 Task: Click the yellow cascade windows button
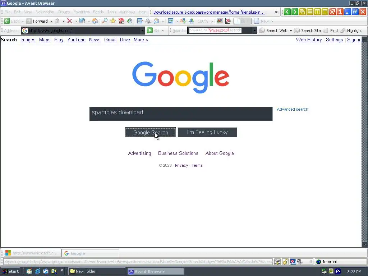pyautogui.click(x=302, y=12)
